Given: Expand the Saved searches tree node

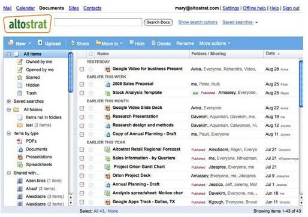Looking at the screenshot, I should [x=9, y=101].
